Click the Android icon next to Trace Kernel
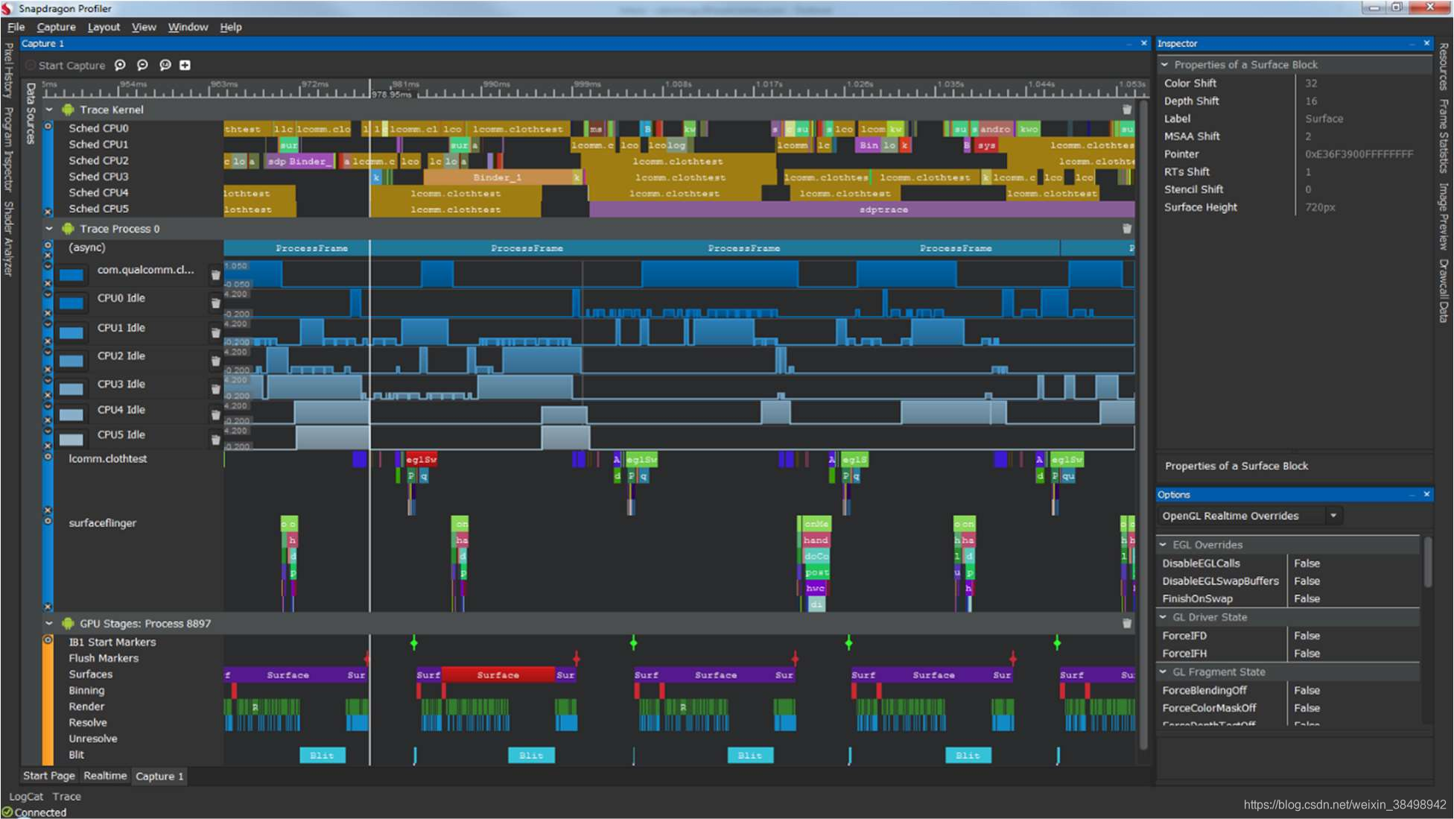This screenshot has width=1454, height=819. [x=68, y=110]
